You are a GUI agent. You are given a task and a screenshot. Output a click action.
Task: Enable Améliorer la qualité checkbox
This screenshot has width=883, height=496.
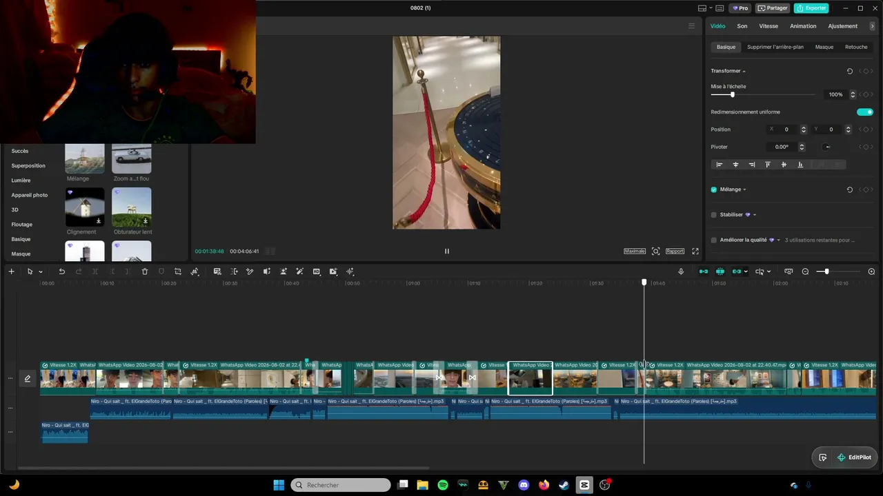point(714,240)
